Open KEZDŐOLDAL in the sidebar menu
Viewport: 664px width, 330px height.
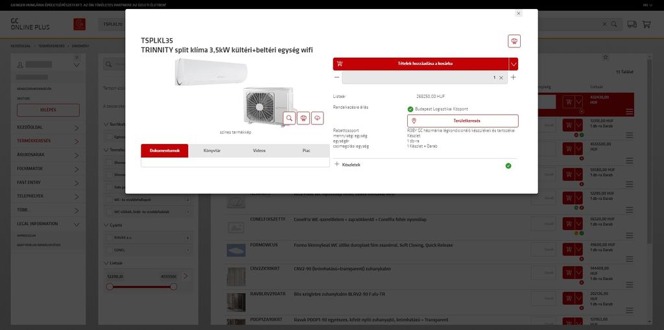coord(48,127)
